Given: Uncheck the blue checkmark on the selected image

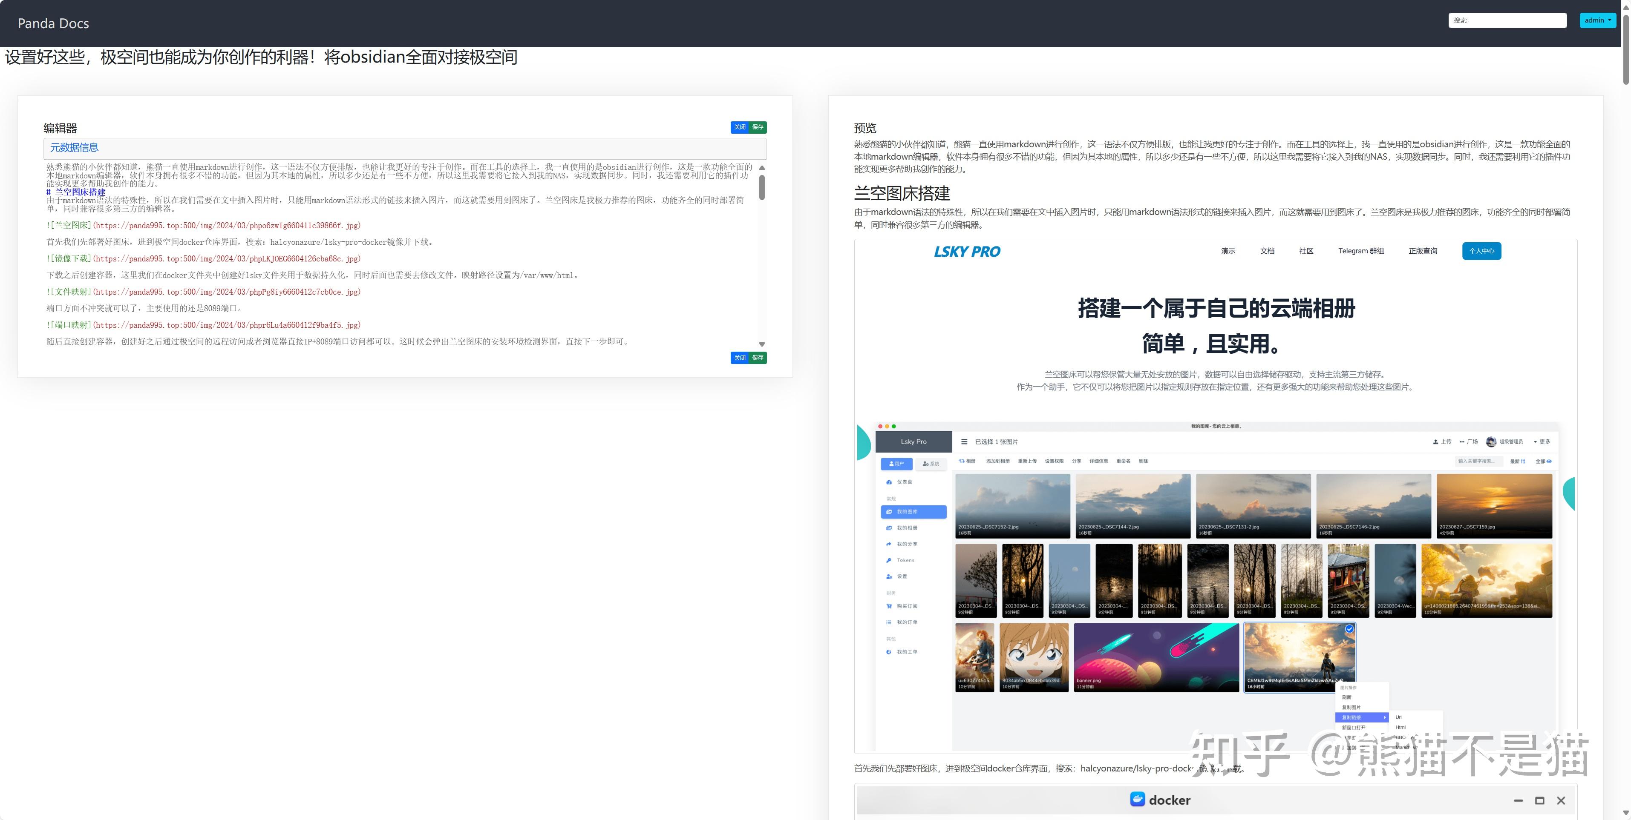Looking at the screenshot, I should click(1349, 629).
